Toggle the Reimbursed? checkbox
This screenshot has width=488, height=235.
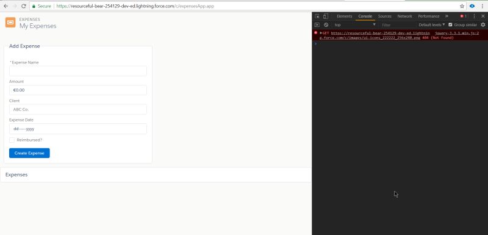(12, 140)
